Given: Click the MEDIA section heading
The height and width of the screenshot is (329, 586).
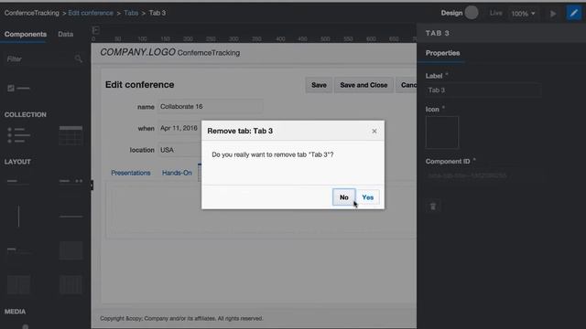Looking at the screenshot, I should (15, 312).
